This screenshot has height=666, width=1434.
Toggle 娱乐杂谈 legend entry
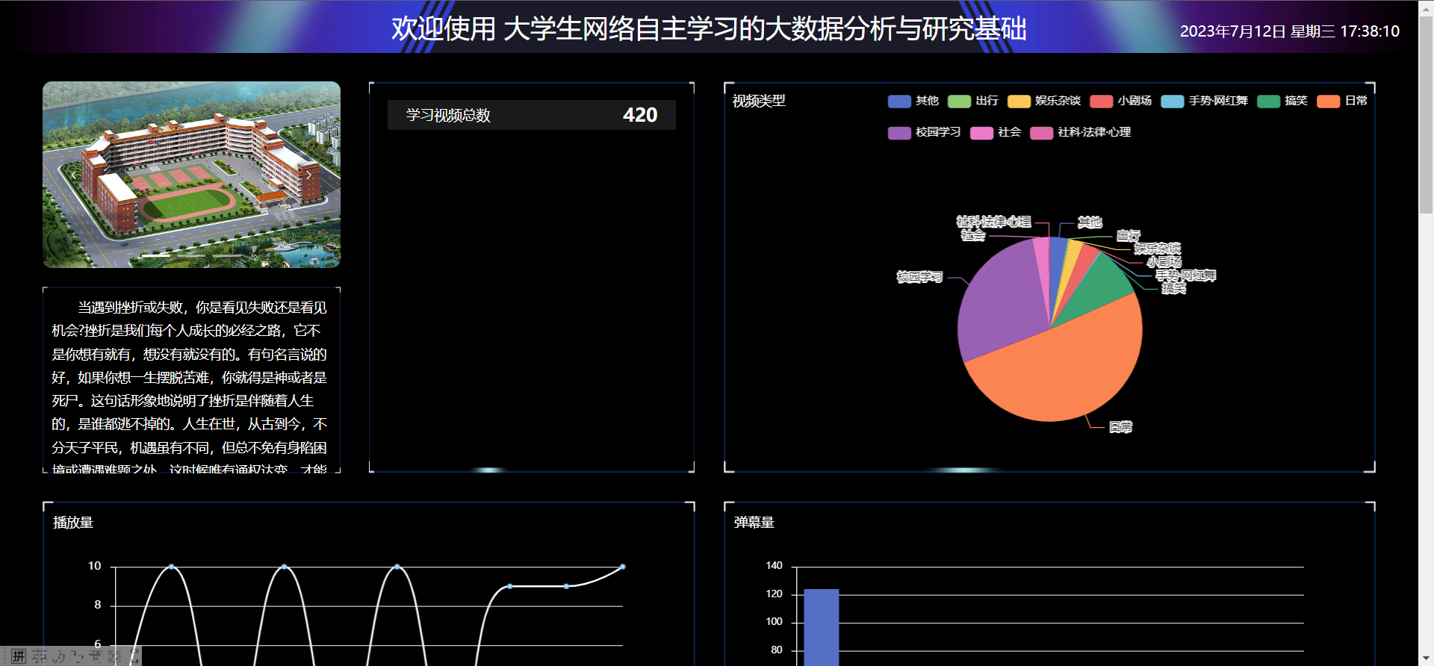1044,101
